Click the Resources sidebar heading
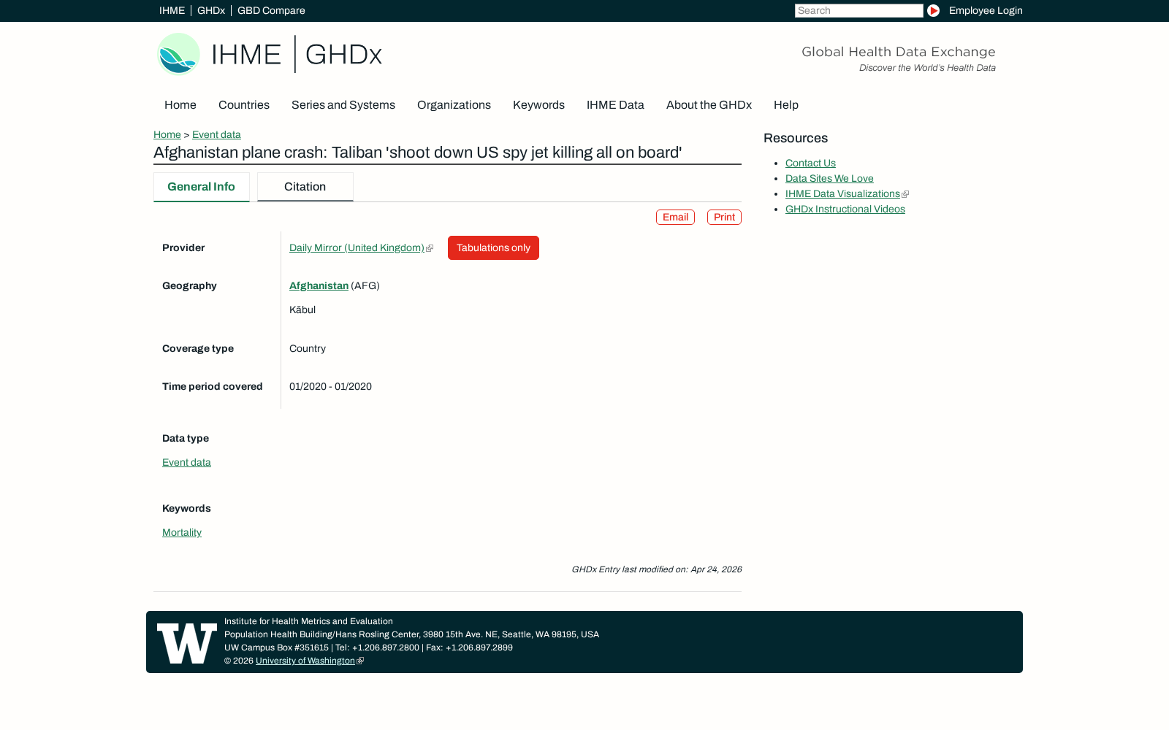Screen dimensions: 1169x730 click(796, 138)
